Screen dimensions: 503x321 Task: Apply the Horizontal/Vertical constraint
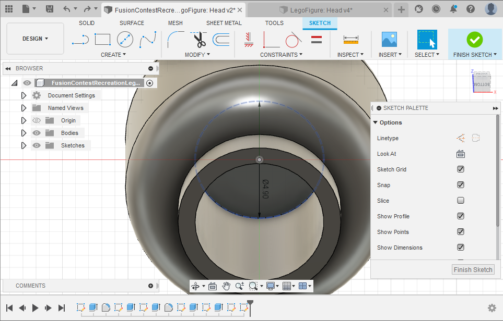[x=249, y=40]
